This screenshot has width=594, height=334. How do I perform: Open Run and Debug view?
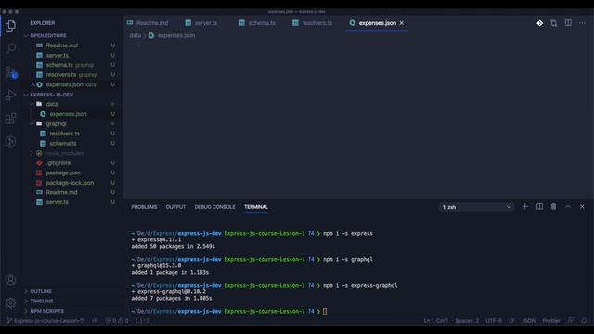click(x=10, y=95)
